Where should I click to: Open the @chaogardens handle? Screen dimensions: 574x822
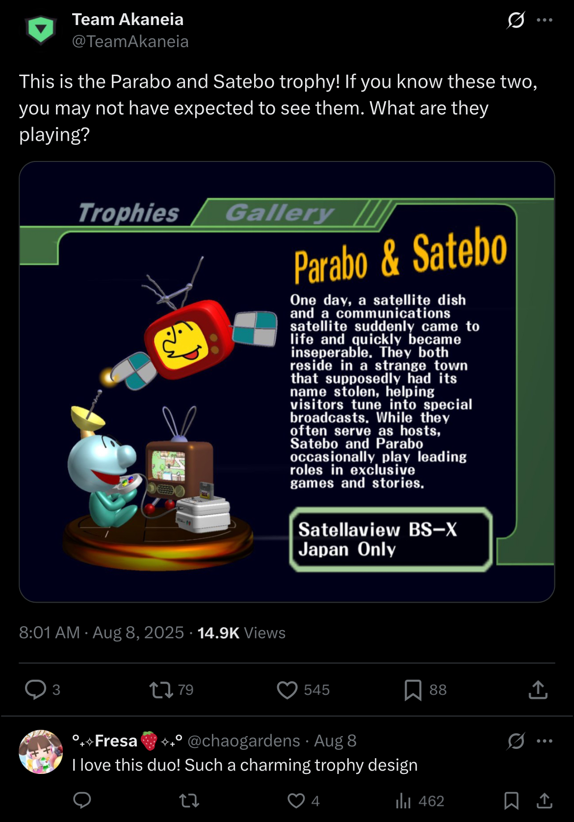pos(244,741)
